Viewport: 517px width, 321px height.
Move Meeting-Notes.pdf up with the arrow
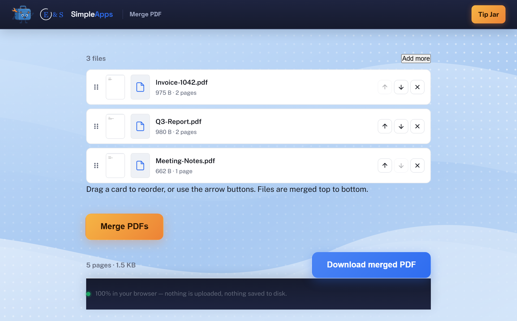click(x=385, y=166)
